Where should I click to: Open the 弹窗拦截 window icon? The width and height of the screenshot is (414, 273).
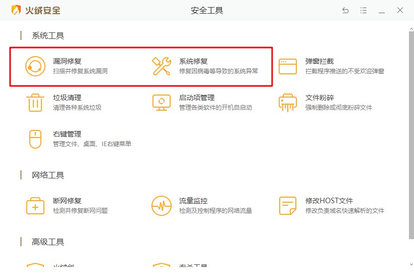(x=288, y=67)
